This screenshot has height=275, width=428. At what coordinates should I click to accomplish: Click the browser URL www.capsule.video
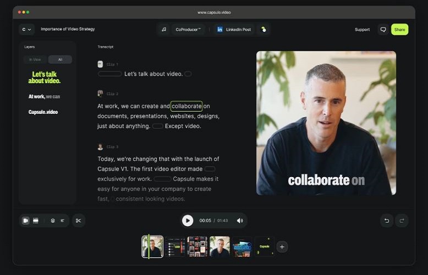click(214, 12)
